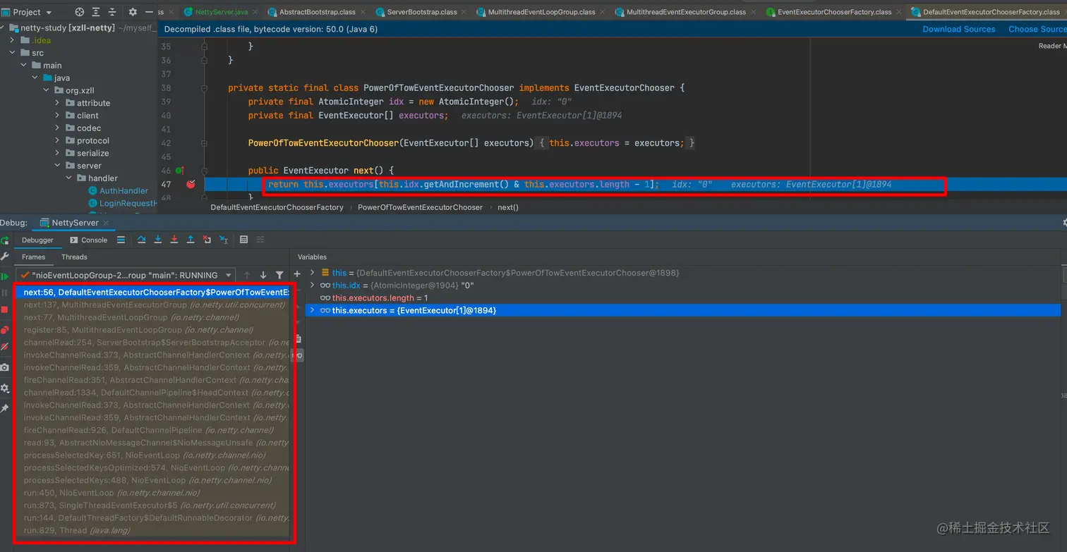Click the Select Opened File locate icon
The height and width of the screenshot is (552, 1067).
pos(79,12)
